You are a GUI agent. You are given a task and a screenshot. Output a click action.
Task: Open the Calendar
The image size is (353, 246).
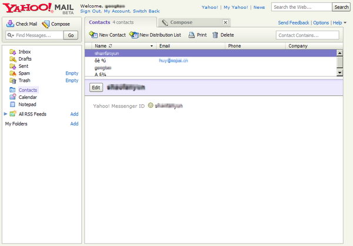coord(27,97)
